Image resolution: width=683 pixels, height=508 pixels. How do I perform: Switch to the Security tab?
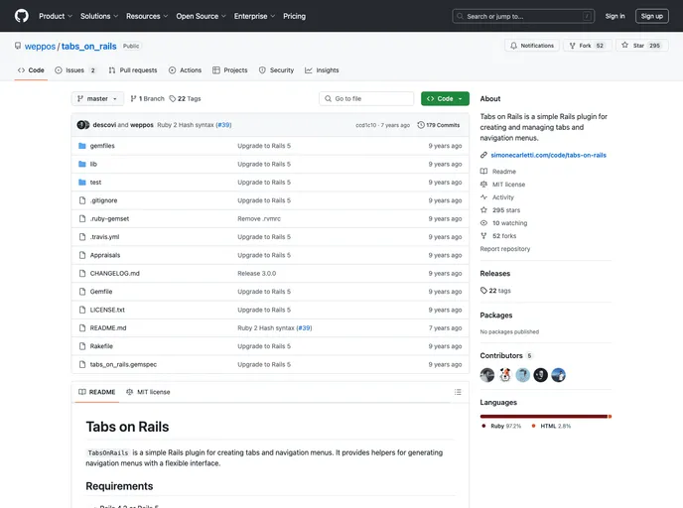coord(276,70)
